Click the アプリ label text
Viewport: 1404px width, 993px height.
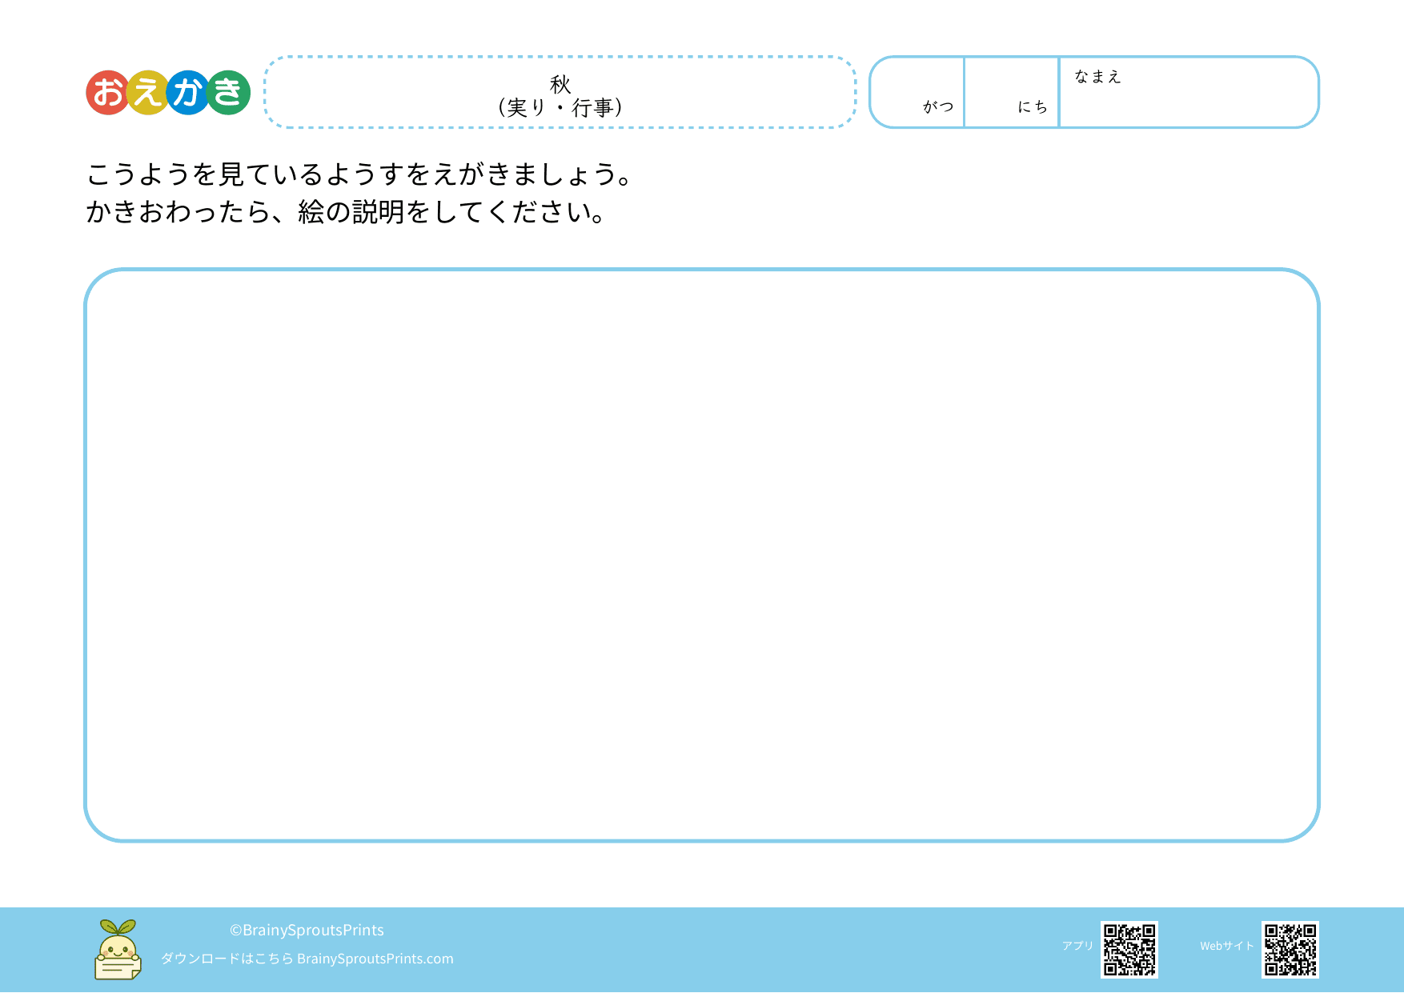point(1077,946)
